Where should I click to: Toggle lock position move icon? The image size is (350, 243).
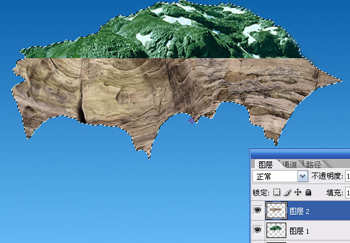(298, 192)
